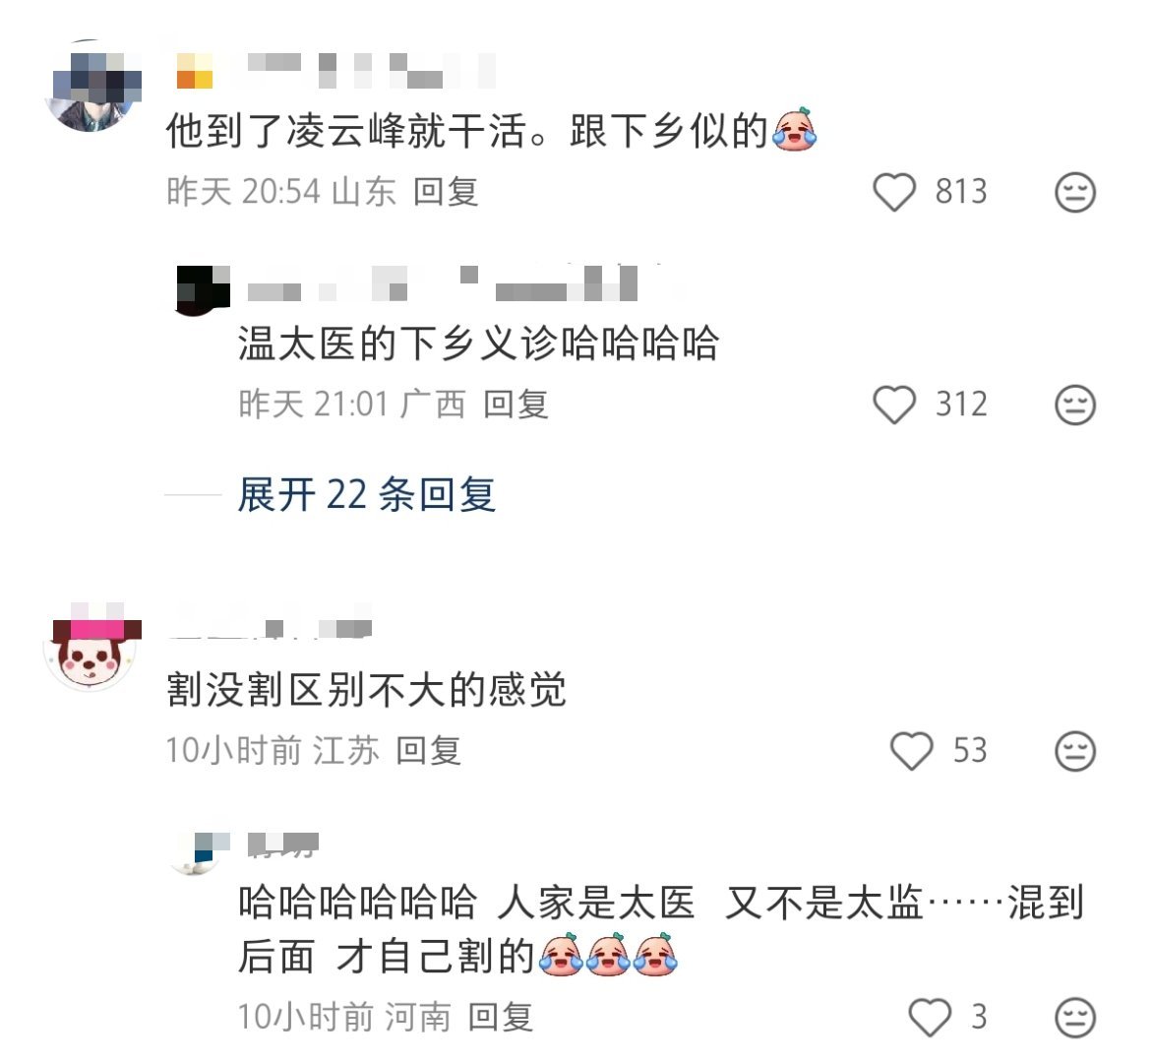Reply to the 河南 comment from 10 hours ago
The image size is (1153, 1063).
pos(500,1018)
